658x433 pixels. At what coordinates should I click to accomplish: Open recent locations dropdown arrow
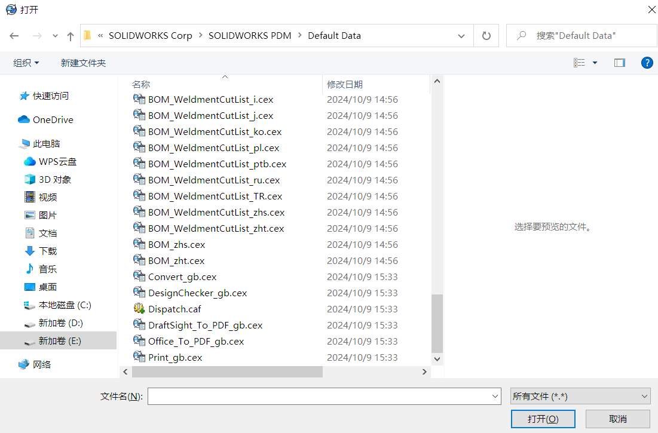tap(55, 36)
